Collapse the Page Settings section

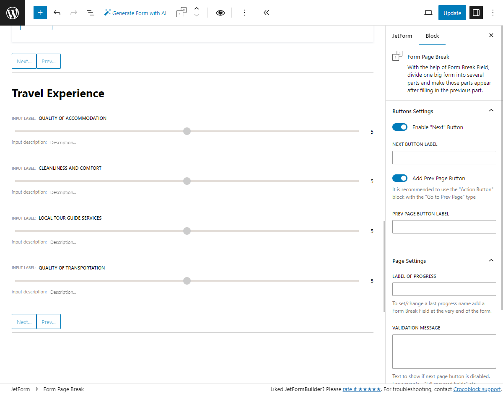coord(491,260)
